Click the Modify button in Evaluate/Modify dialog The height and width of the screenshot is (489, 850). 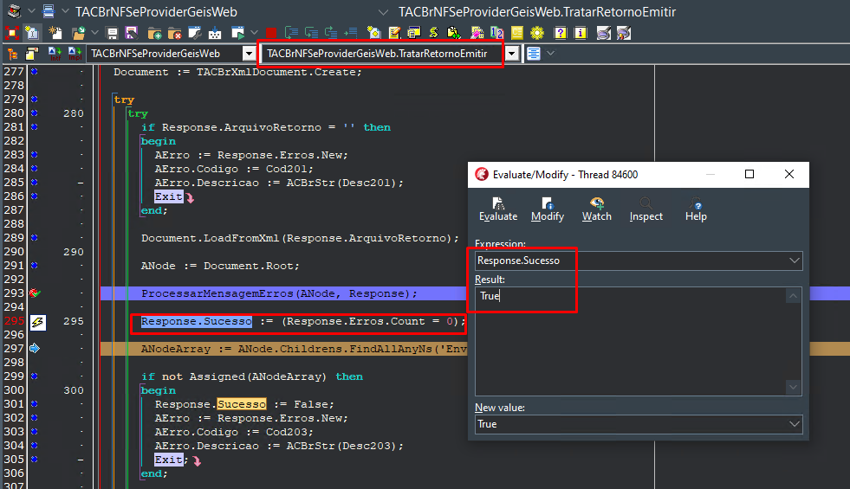point(547,209)
